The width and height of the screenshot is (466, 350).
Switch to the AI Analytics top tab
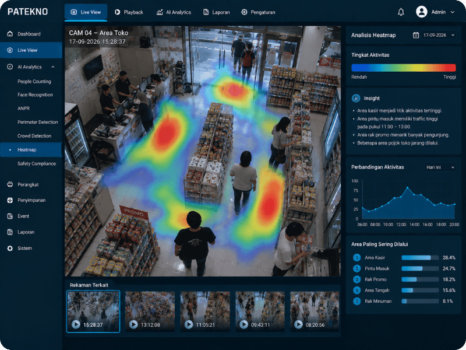[x=174, y=12]
